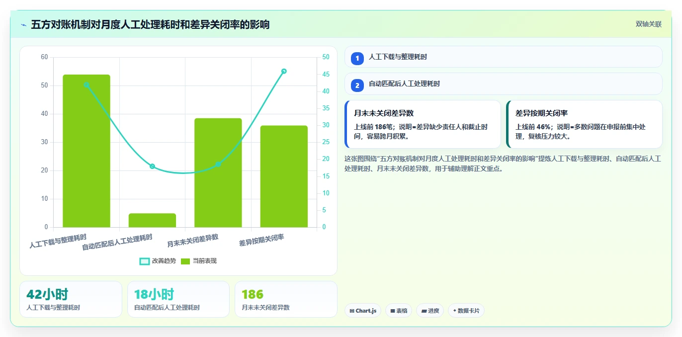682x337 pixels.
Task: Click the trend line point at value 18 over the shortest green bar
Action: (152, 167)
